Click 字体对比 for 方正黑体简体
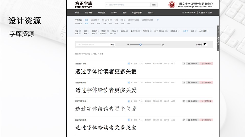The width and height of the screenshot is (245, 137). [x=192, y=63]
